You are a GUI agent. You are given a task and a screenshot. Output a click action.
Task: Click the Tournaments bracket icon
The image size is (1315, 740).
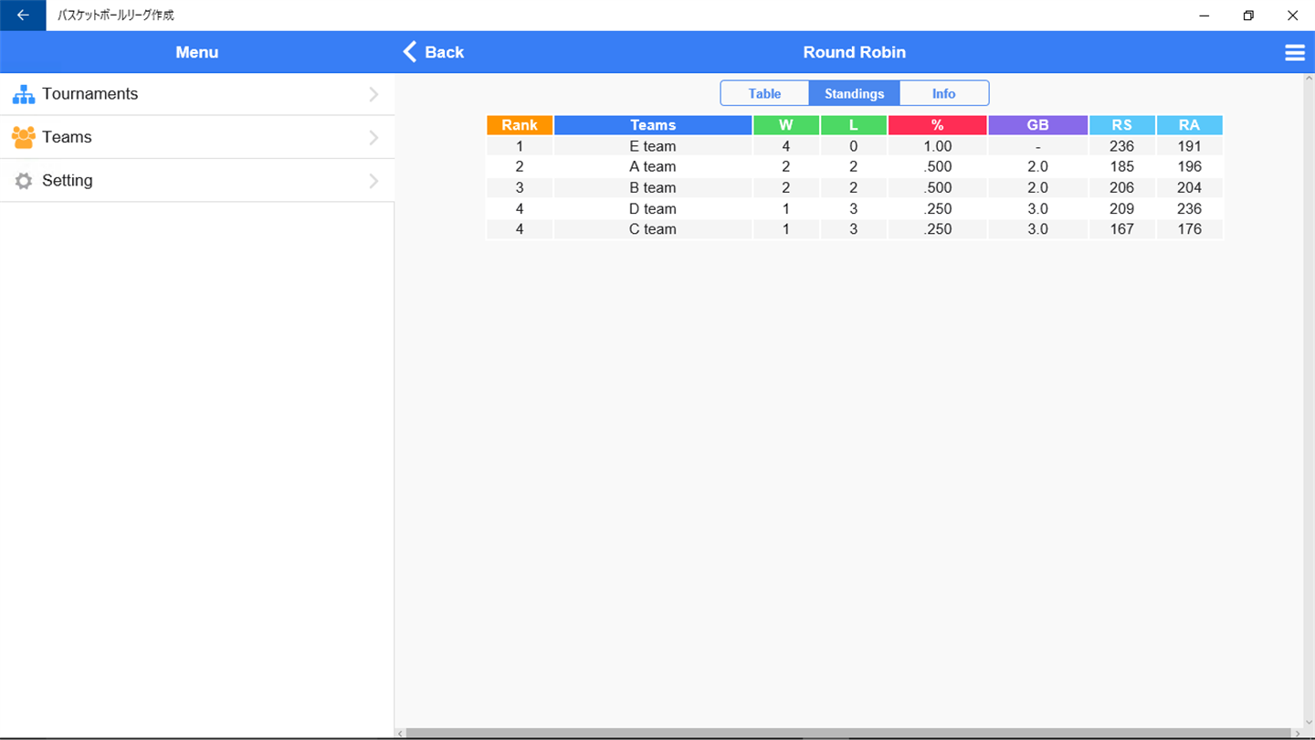(23, 94)
